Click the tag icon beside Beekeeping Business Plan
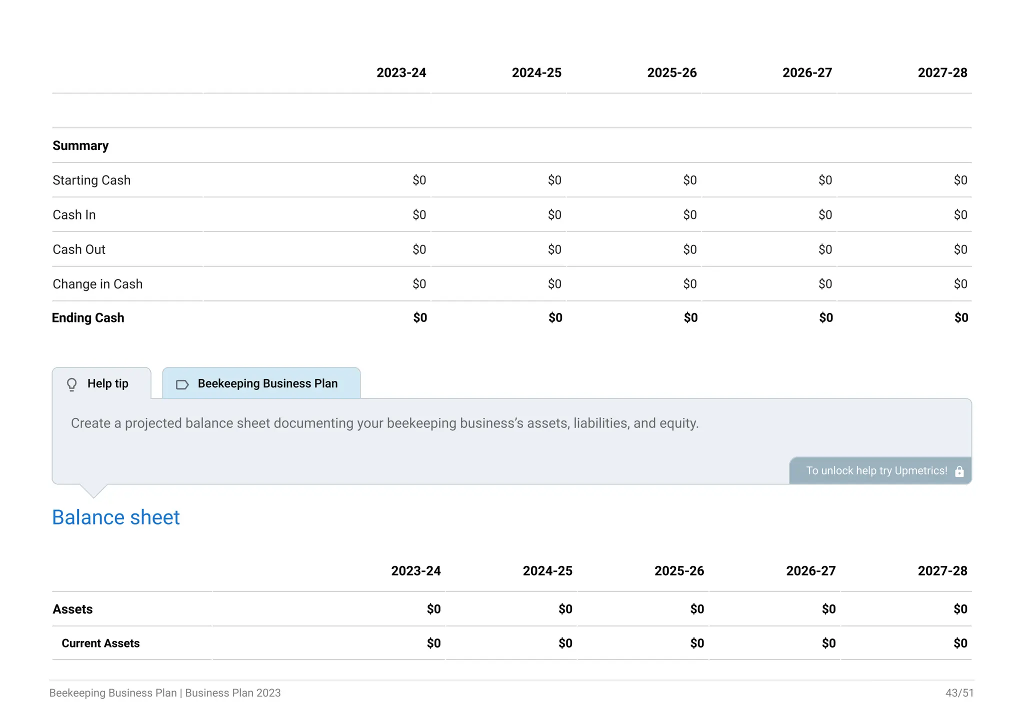 click(x=182, y=384)
